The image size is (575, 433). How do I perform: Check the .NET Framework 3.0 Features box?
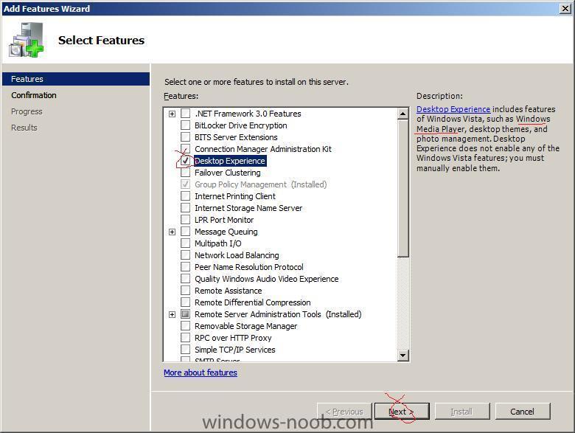[186, 114]
